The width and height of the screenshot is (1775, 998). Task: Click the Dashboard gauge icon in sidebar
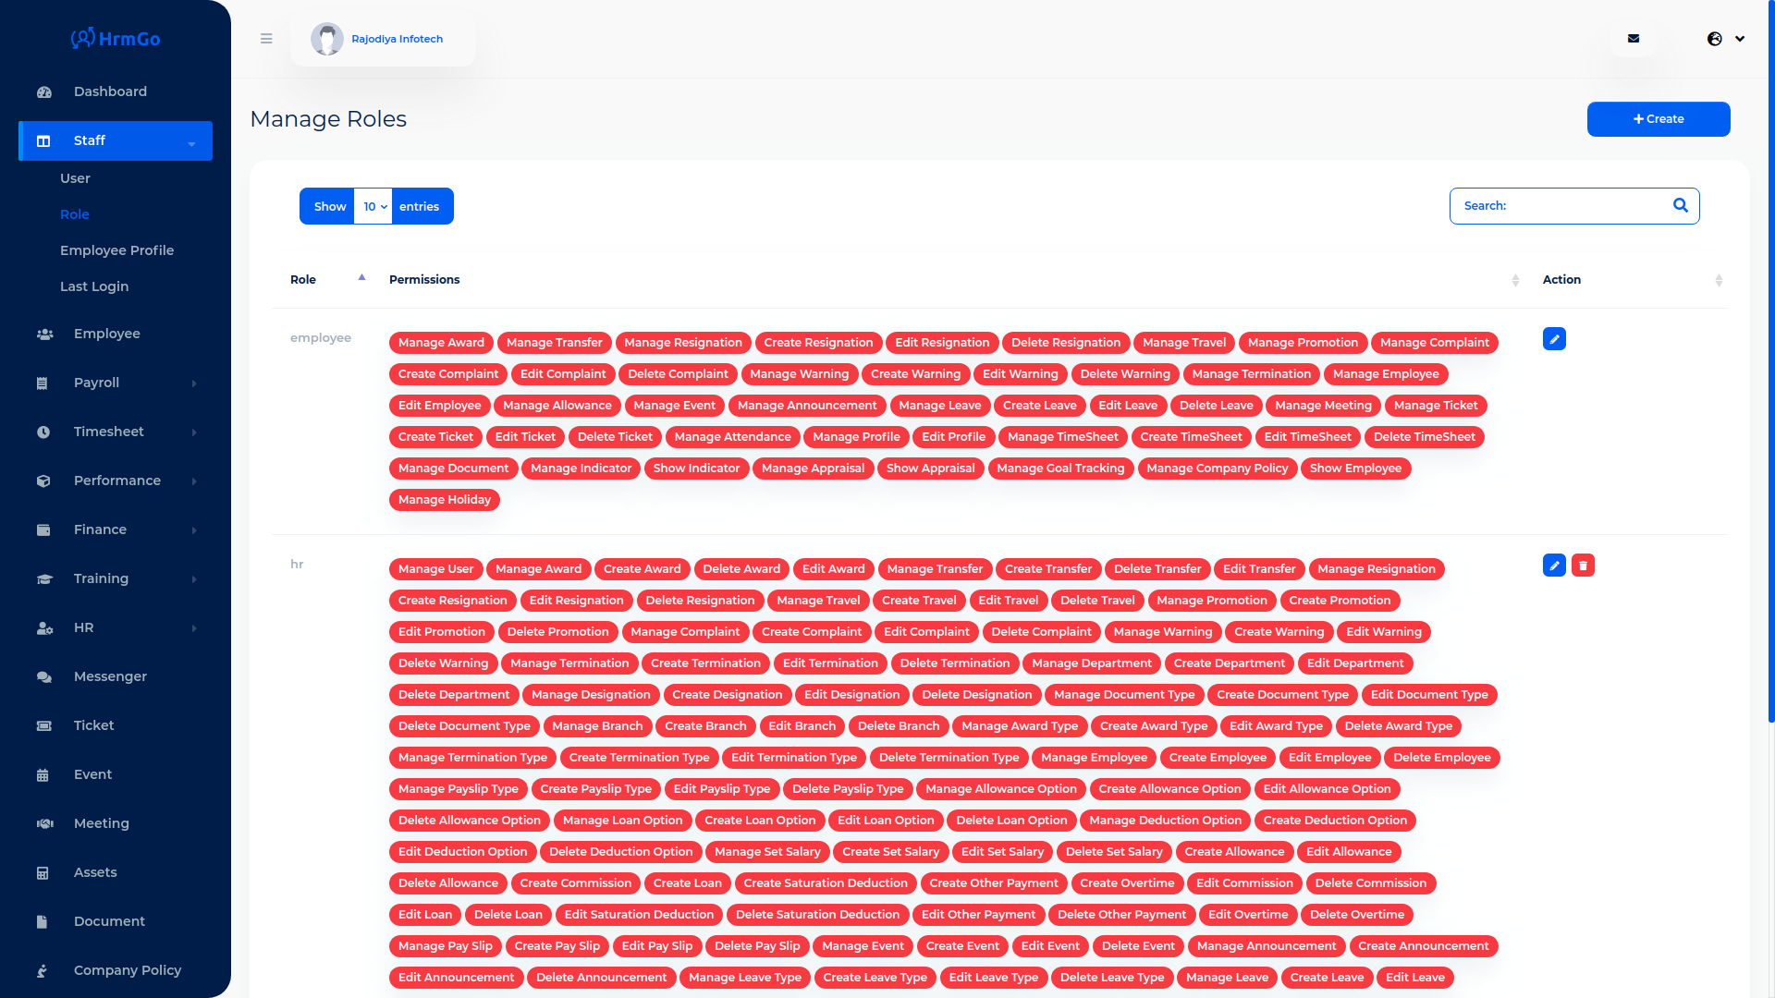click(43, 92)
